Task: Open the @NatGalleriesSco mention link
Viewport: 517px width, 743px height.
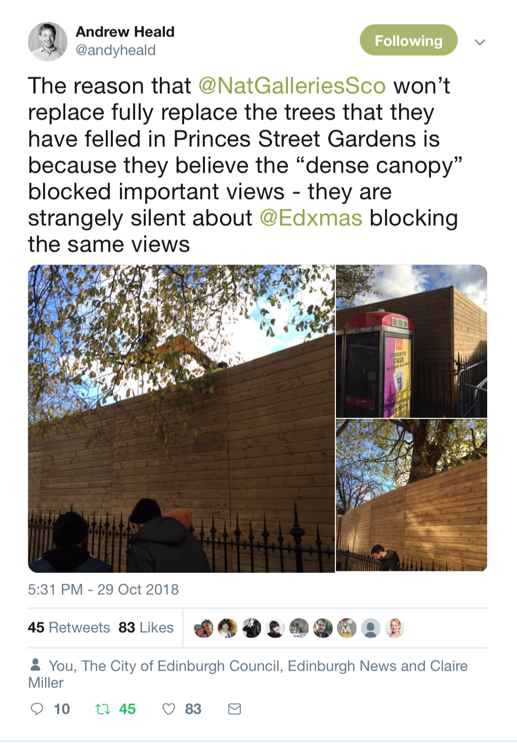Action: click(292, 86)
